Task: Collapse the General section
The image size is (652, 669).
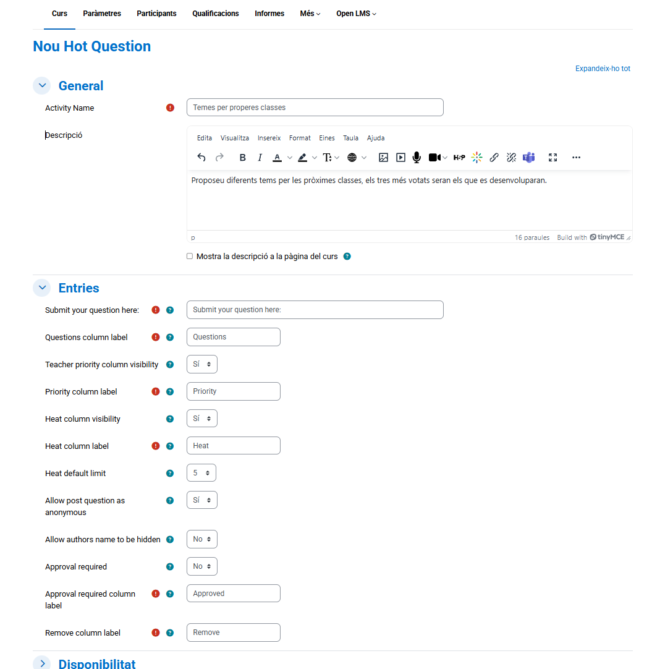Action: 42,86
